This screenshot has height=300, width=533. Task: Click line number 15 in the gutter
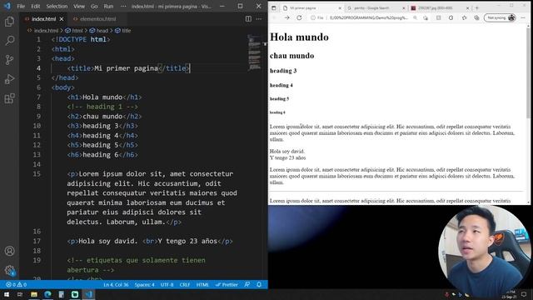pos(37,174)
